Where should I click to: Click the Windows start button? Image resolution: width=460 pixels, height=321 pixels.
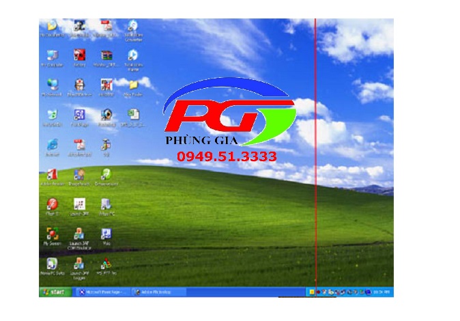[x=55, y=292]
